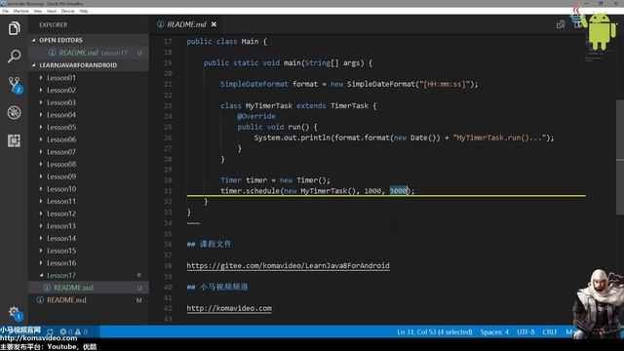Expand the Lesson06 folder
This screenshot has width=624, height=351.
coord(89,139)
